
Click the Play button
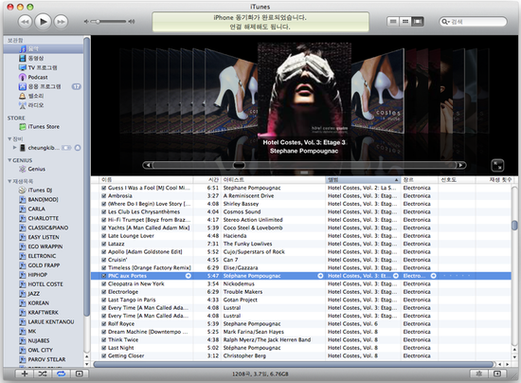[x=43, y=22]
